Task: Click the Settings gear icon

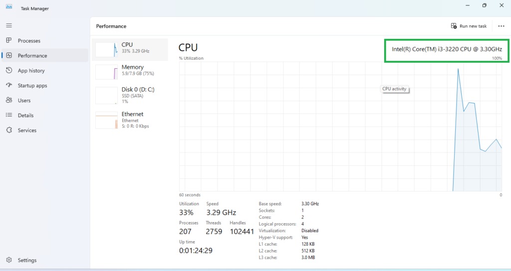Action: (9, 260)
